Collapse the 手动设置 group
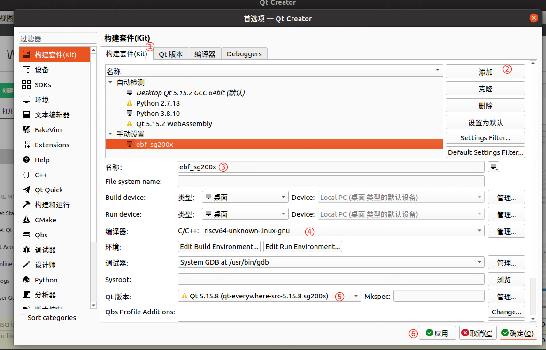Viewport: 546px width, 350px height. (110, 134)
